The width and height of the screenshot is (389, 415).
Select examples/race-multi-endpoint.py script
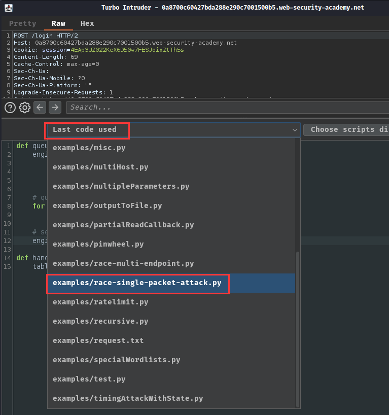coord(171,263)
